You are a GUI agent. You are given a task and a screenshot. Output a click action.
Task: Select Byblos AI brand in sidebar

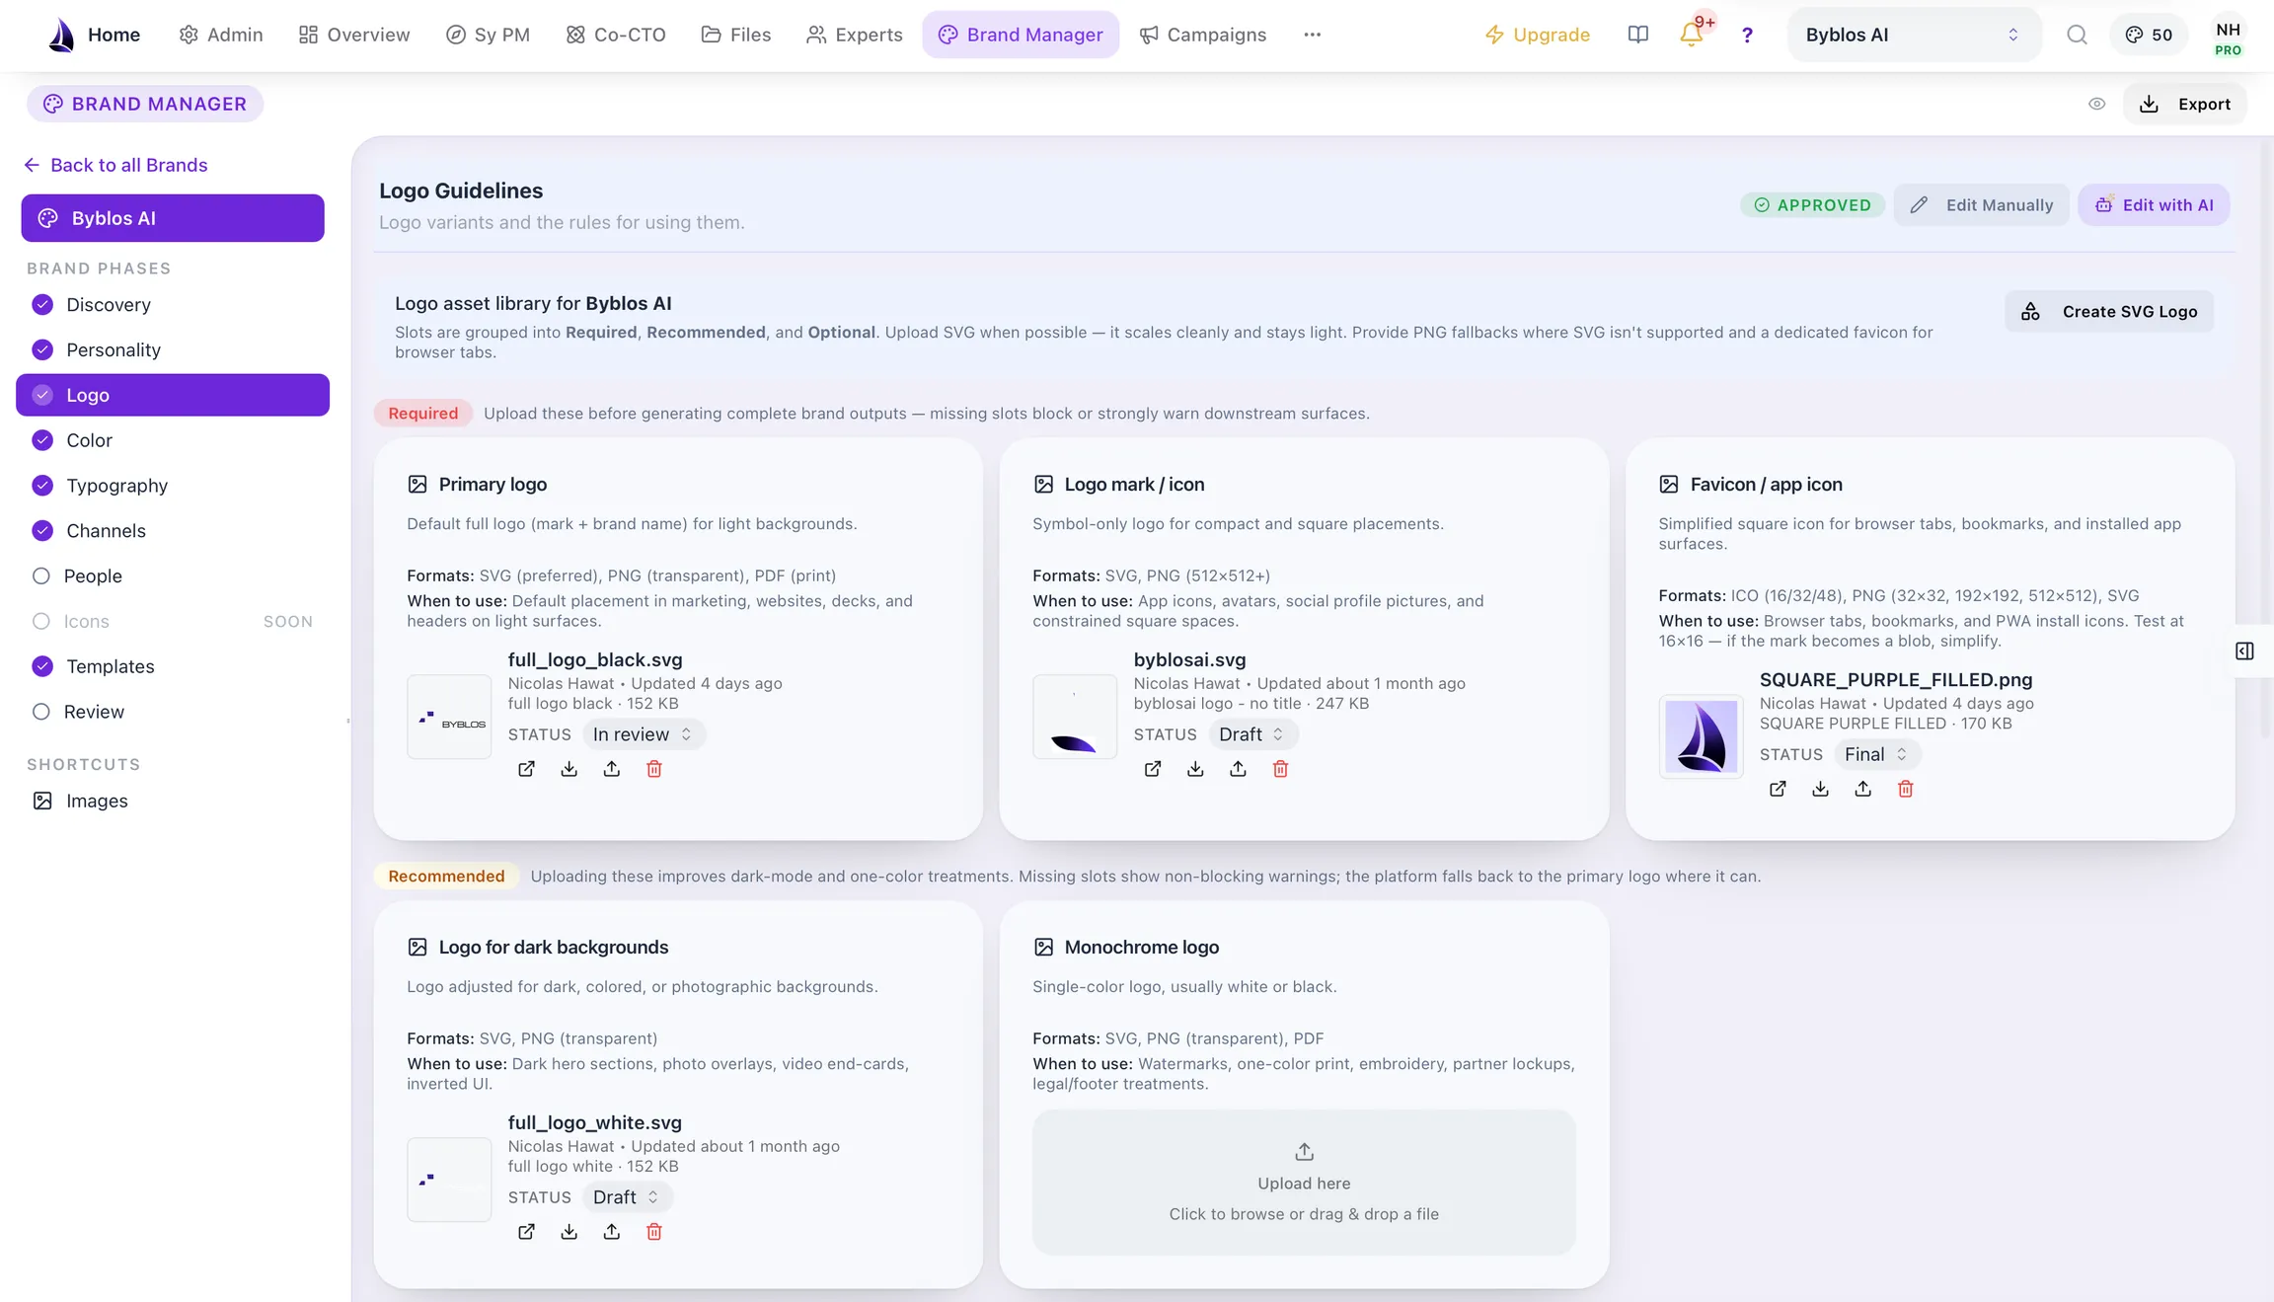173,218
